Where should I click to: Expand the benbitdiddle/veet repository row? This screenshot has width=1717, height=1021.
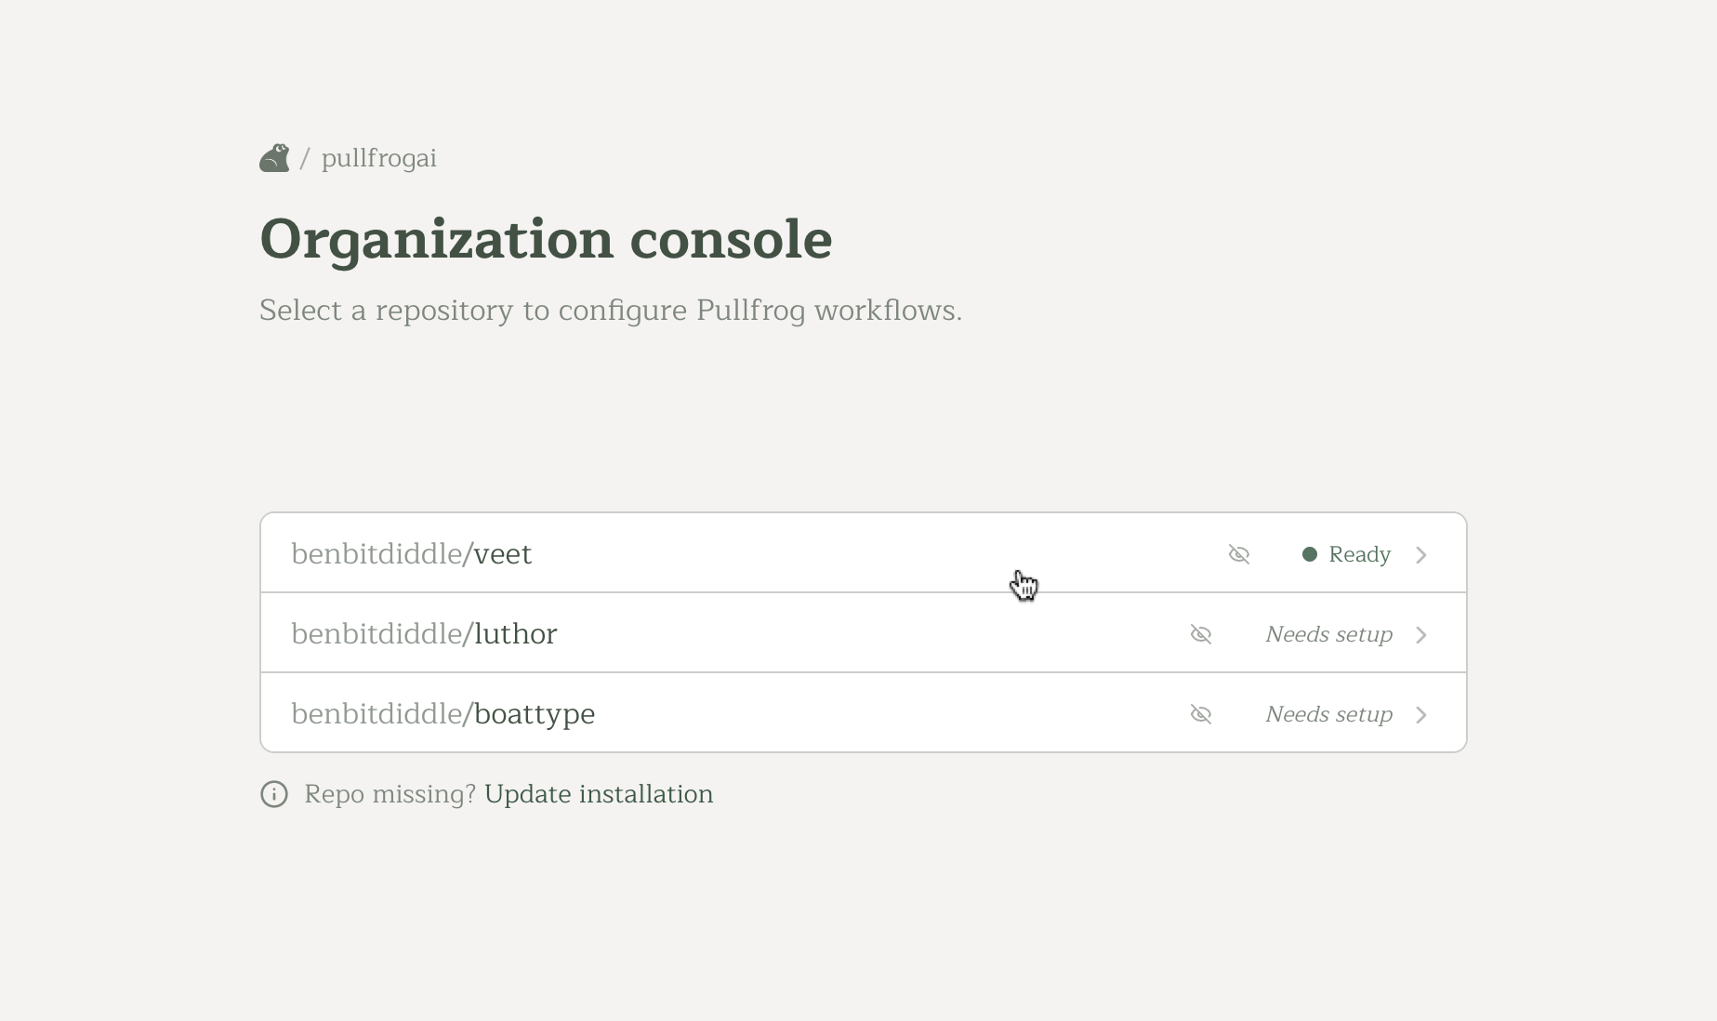point(1420,554)
